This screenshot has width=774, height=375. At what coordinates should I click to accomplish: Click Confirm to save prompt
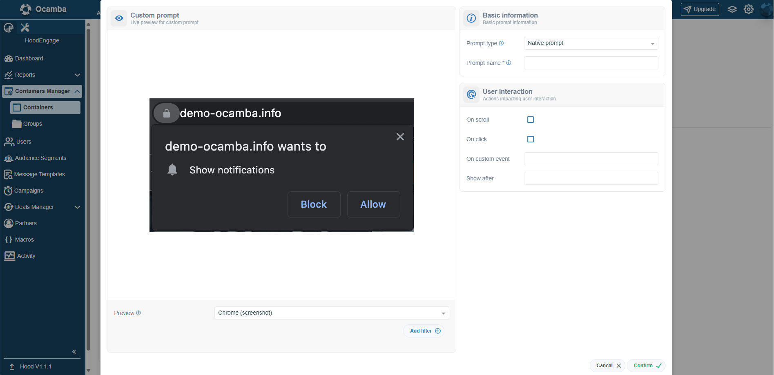pyautogui.click(x=646, y=366)
